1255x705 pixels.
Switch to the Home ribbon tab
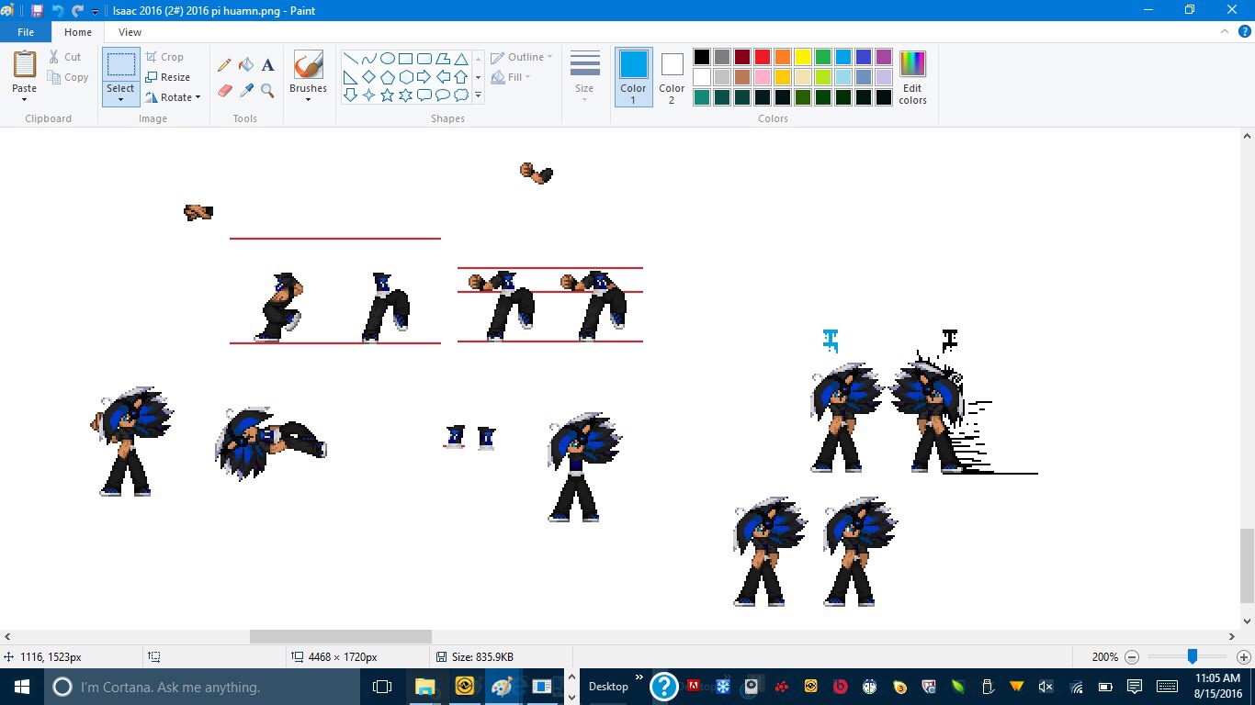coord(78,32)
